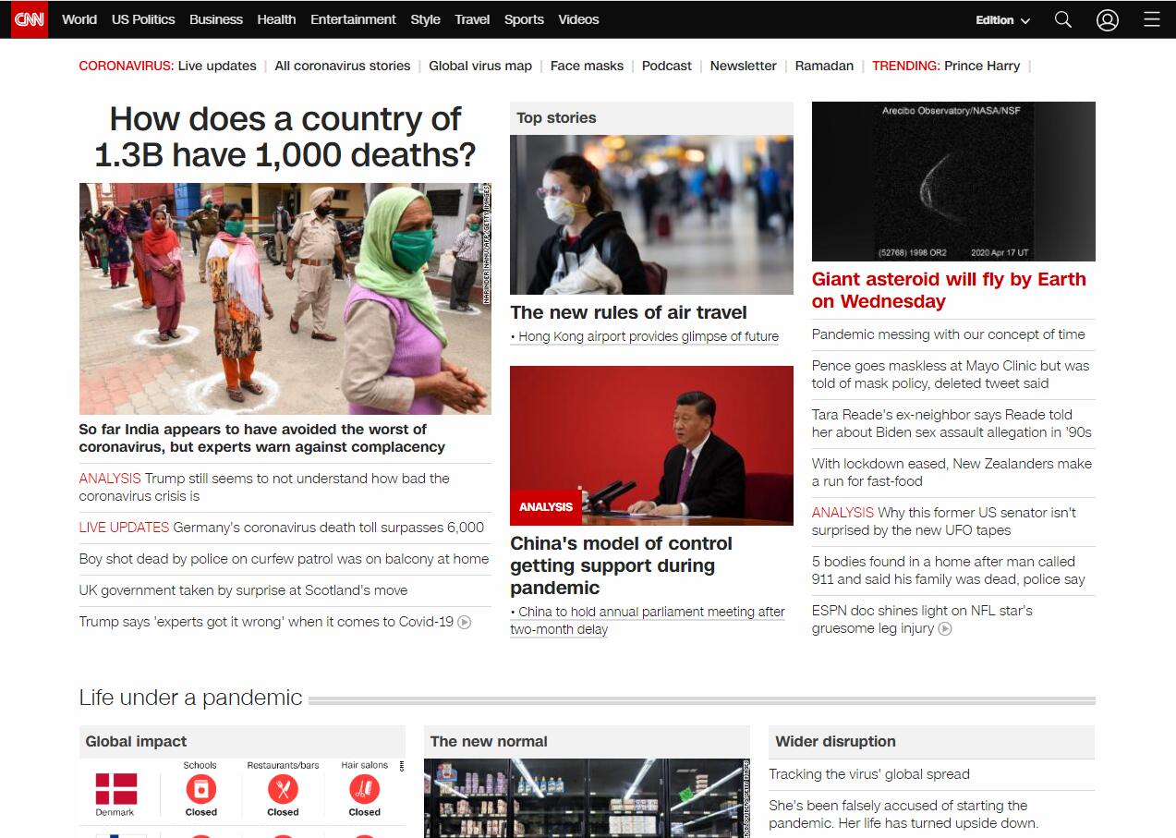Click play icon next to ESPN doc story
1176x838 pixels.
[x=945, y=629]
